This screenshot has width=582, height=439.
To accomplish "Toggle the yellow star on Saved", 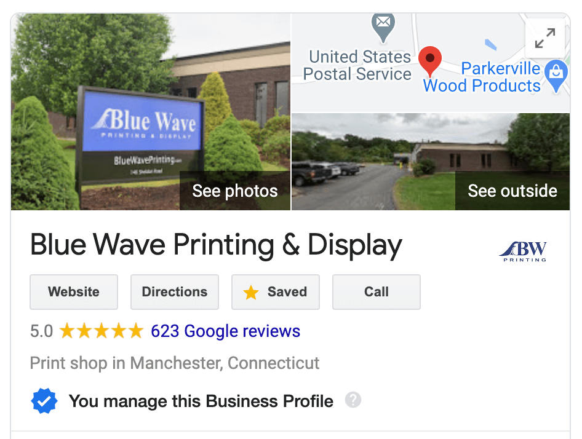I will click(251, 292).
